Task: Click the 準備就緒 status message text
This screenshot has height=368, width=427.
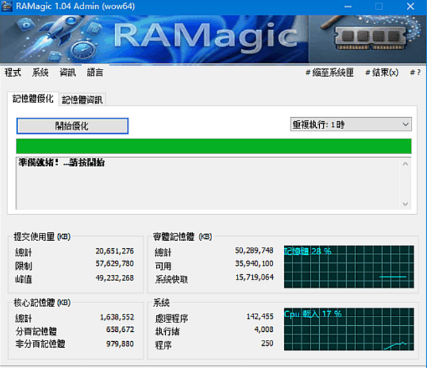Action: [62, 163]
